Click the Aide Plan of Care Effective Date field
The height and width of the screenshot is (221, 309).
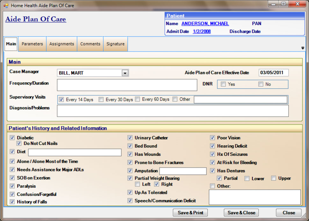click(x=273, y=73)
